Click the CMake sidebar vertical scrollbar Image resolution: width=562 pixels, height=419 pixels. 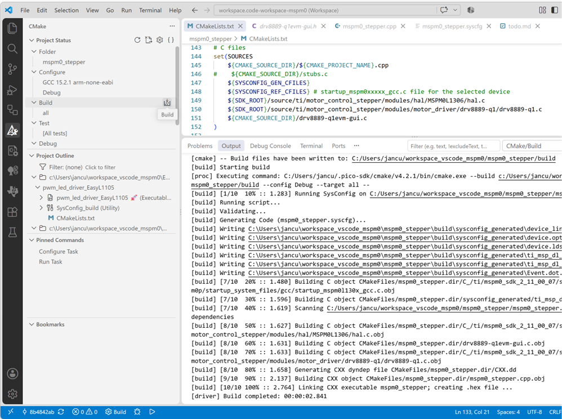(177, 85)
